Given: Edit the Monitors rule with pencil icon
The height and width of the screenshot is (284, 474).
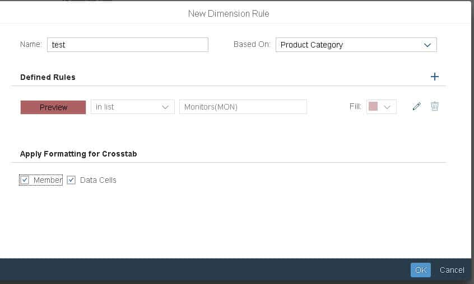Looking at the screenshot, I should (x=416, y=107).
